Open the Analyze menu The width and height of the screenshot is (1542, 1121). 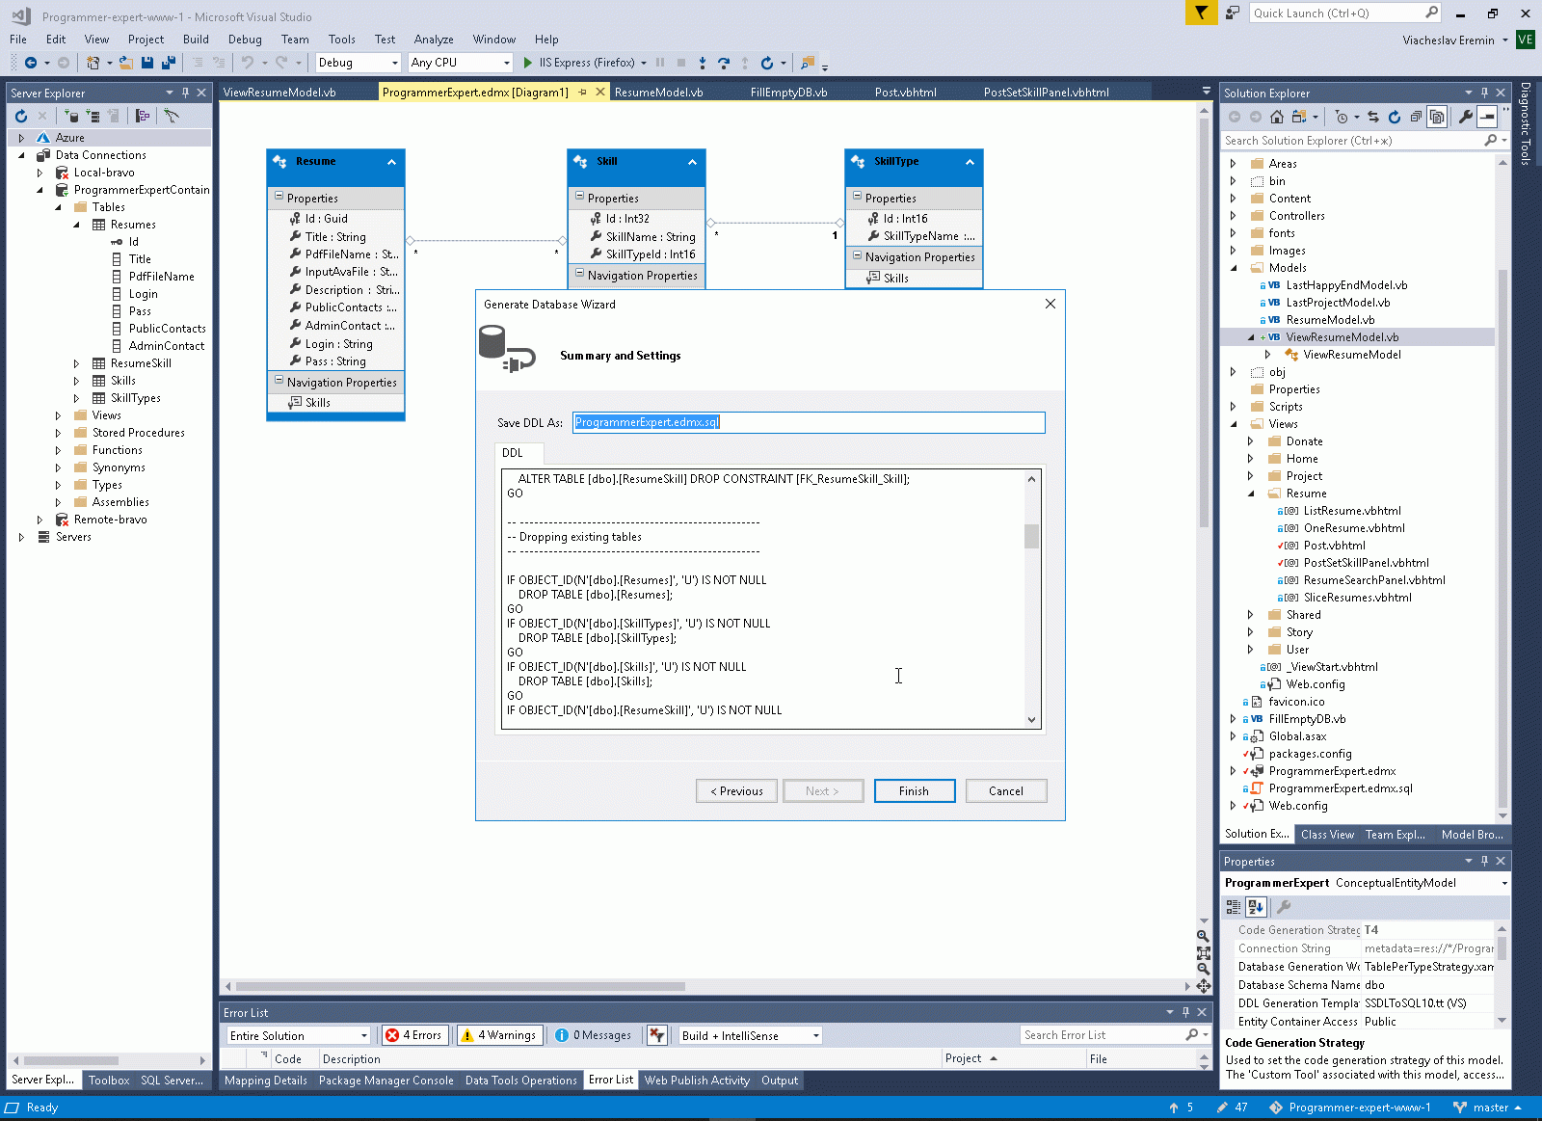(434, 40)
